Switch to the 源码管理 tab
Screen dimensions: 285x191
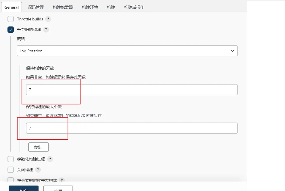[36, 7]
